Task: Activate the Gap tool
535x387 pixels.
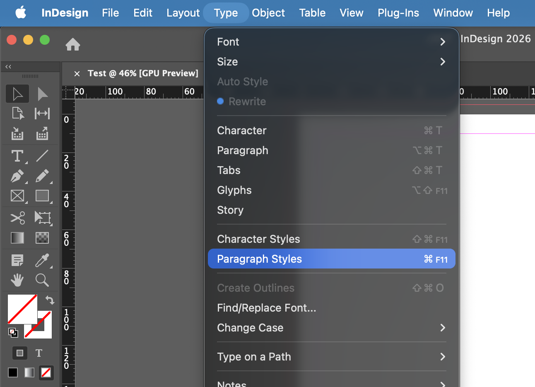Action: point(42,113)
